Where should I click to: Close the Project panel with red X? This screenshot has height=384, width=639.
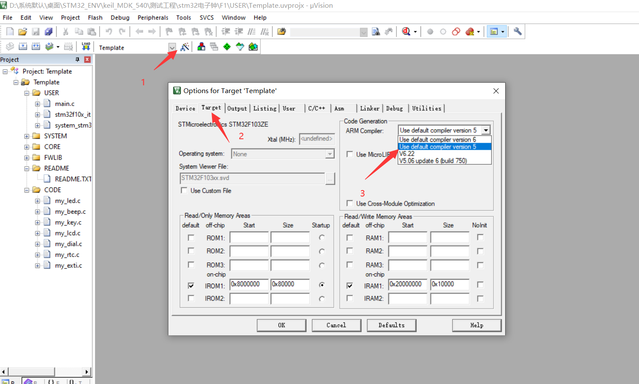(88, 59)
